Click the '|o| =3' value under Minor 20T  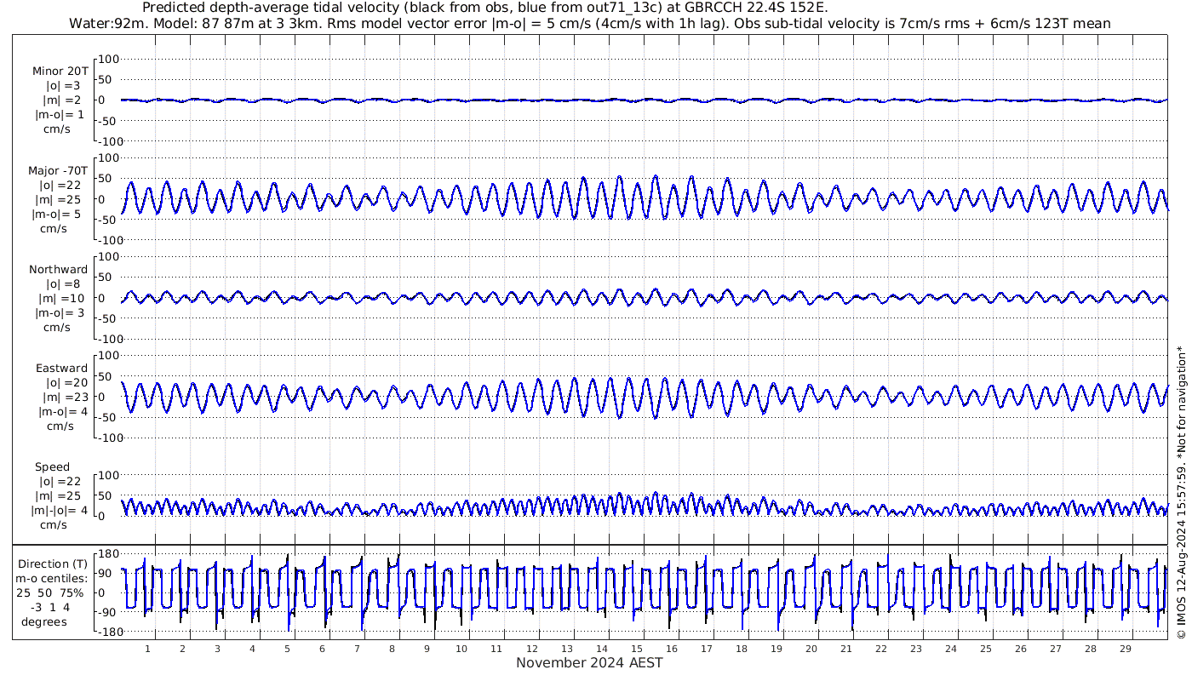pyautogui.click(x=63, y=86)
